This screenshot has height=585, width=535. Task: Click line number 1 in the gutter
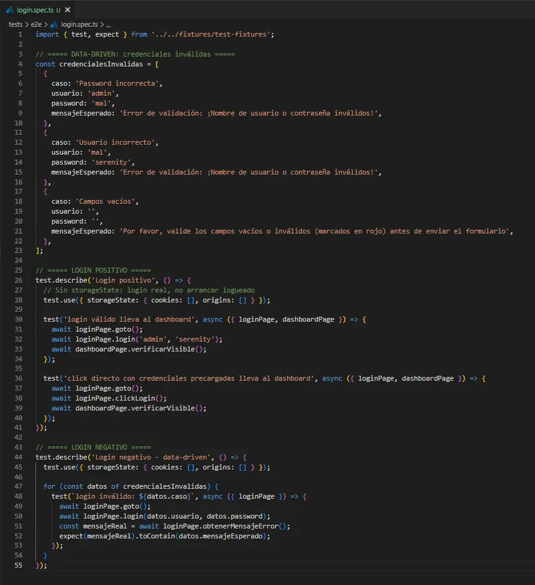point(20,34)
